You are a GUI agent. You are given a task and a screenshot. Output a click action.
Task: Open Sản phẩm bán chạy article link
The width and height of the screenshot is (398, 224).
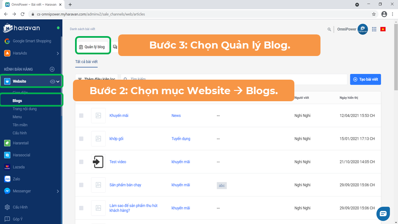click(125, 185)
